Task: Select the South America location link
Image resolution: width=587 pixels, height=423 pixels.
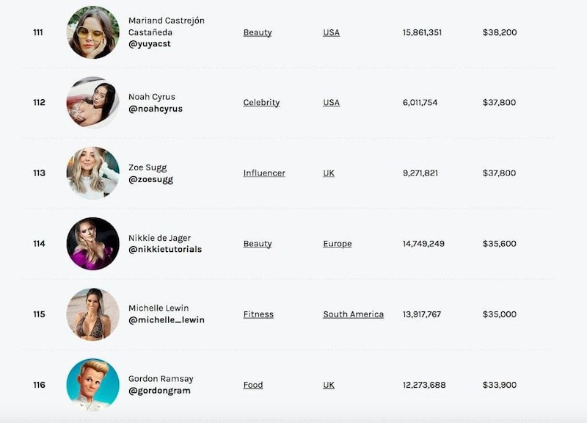Action: coord(353,314)
